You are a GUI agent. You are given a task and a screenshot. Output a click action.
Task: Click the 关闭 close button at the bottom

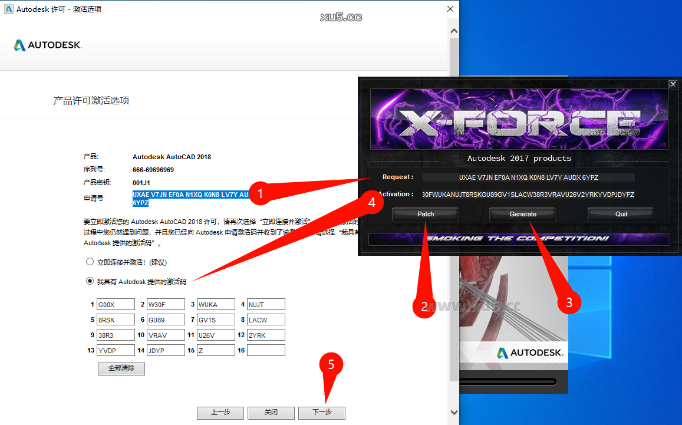[271, 413]
